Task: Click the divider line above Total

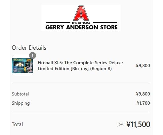Action: click(81, 113)
